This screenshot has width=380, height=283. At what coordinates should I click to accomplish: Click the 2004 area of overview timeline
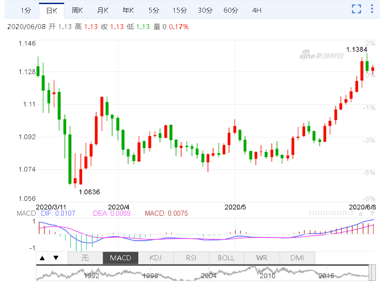(x=208, y=276)
